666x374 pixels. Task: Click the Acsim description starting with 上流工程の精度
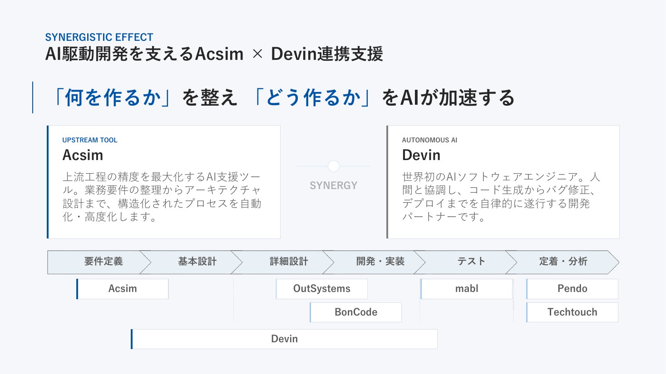[162, 197]
